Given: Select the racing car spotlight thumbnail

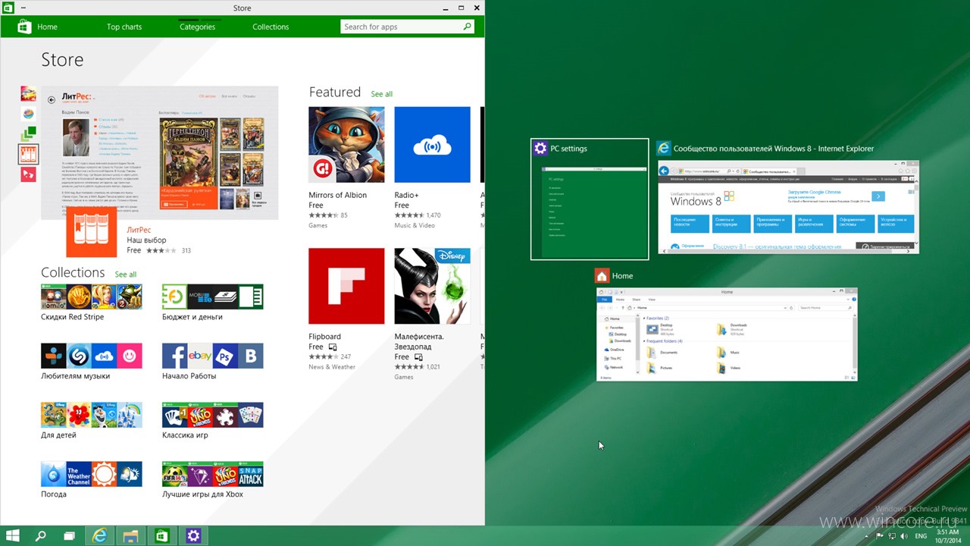Looking at the screenshot, I should coord(28,94).
